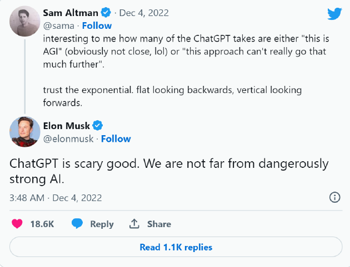
Task: Click the Twitter bird logo
Action: 334,13
